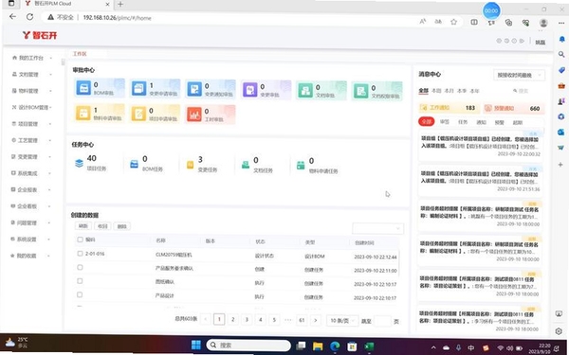Click the bell notification icon in sidebar

pos(561,39)
